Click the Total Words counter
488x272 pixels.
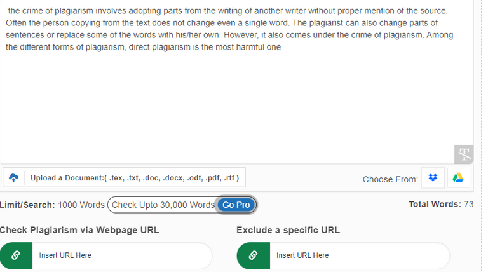click(441, 205)
